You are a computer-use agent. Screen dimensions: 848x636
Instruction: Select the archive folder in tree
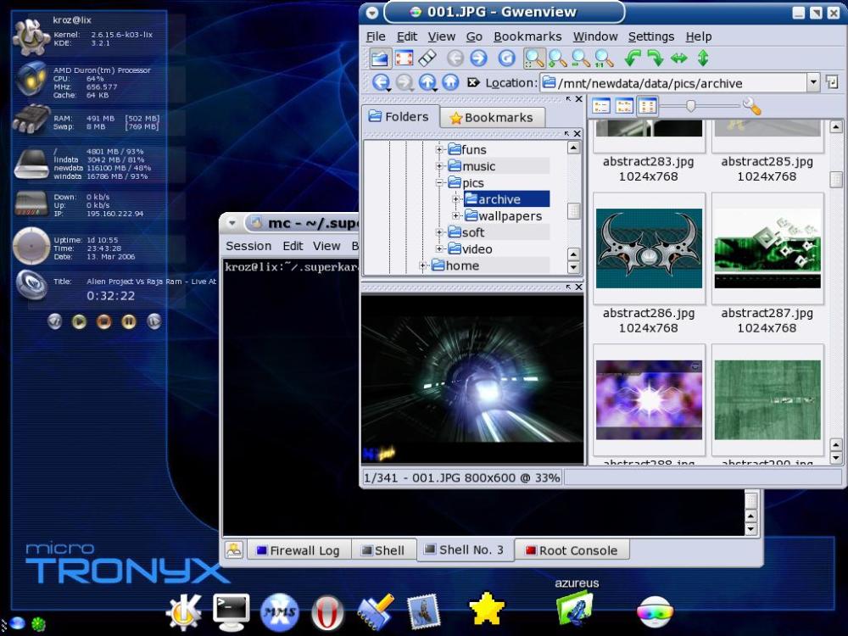[507, 199]
